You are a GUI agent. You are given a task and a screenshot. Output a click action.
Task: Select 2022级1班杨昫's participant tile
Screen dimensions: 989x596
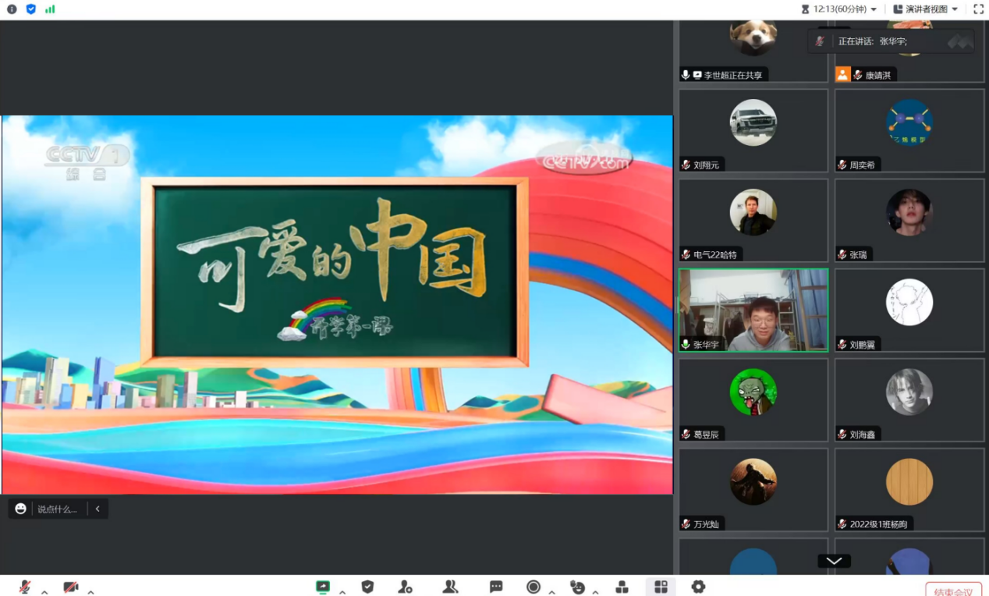[x=909, y=489]
